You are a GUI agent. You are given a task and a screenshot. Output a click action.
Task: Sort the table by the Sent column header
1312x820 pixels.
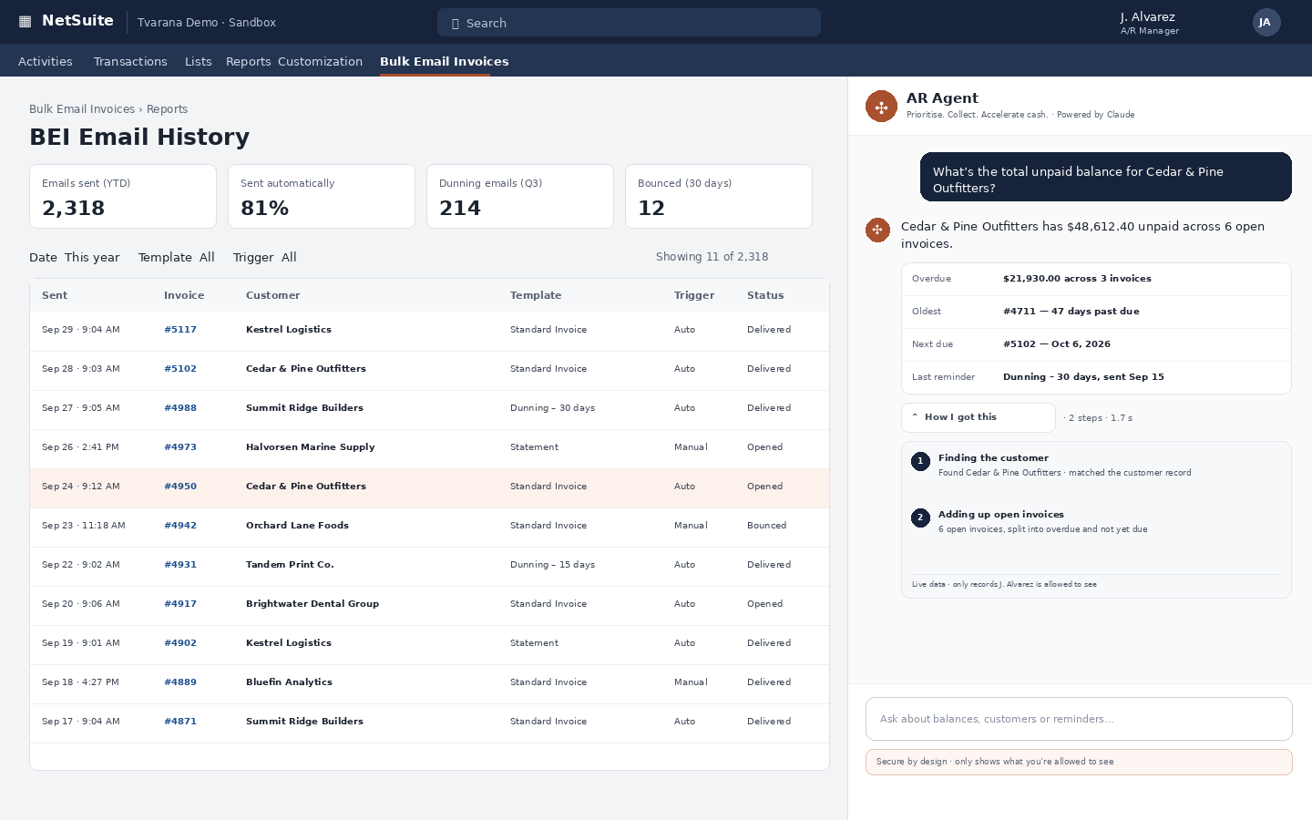(x=55, y=295)
